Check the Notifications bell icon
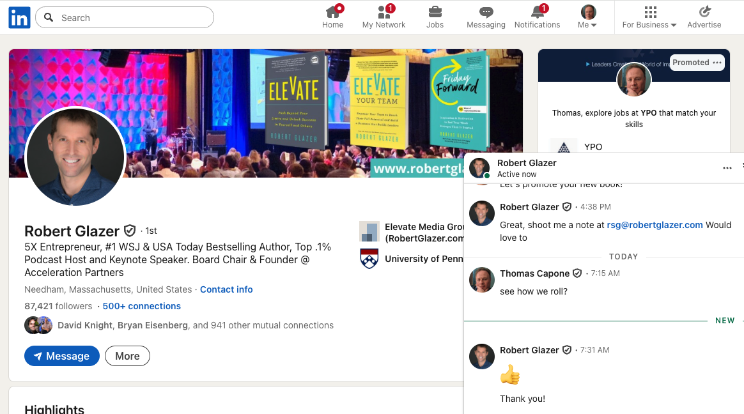Screen dimensions: 744x414 tap(537, 12)
